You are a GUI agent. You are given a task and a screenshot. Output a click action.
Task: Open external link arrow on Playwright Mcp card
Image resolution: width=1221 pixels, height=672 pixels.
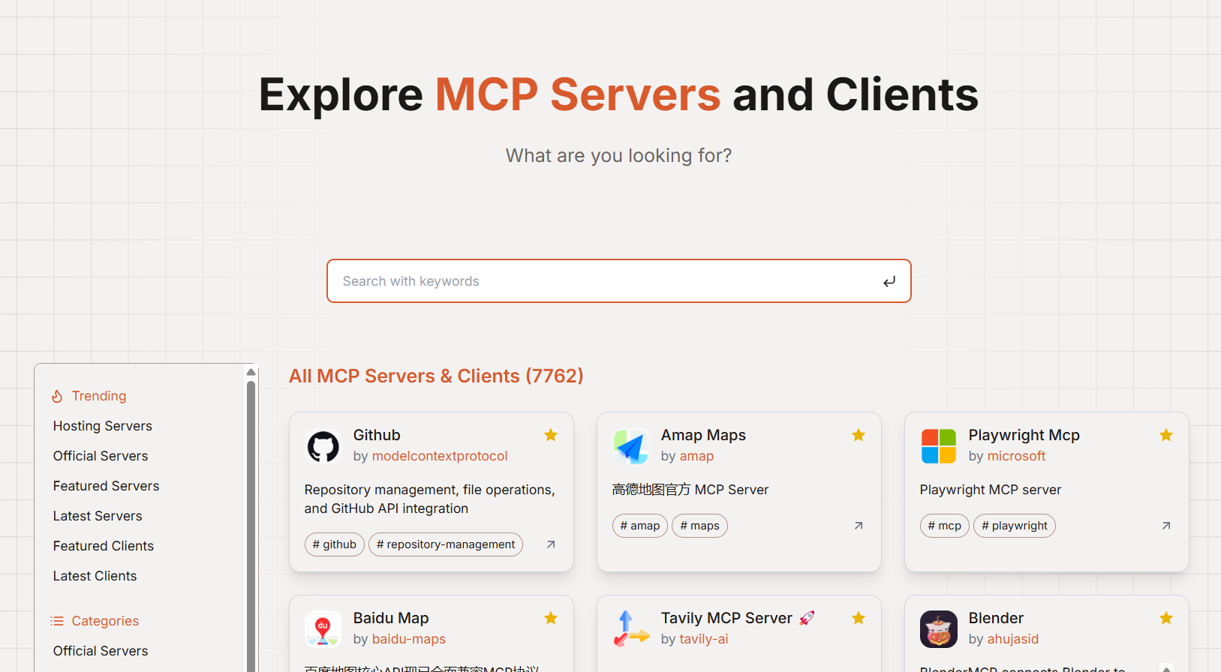click(1166, 526)
